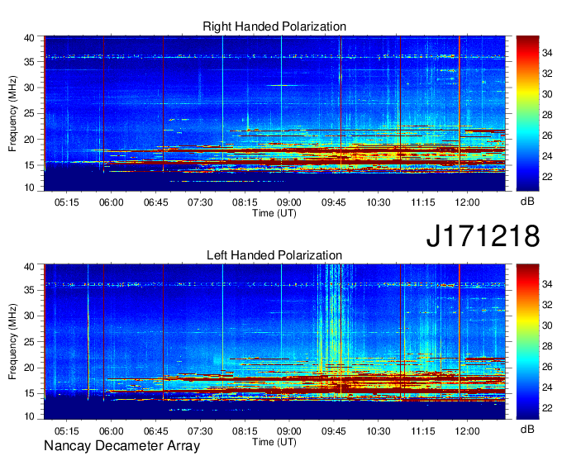This screenshot has height=456, width=562.
Task: Click the 09:45 time tick on Left Handed plot
Action: [334, 430]
